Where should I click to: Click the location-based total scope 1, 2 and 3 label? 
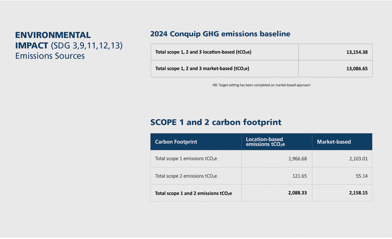(203, 52)
